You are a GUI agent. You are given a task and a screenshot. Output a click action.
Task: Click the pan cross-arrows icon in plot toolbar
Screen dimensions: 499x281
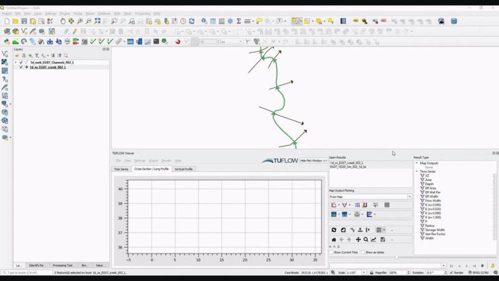click(357, 239)
